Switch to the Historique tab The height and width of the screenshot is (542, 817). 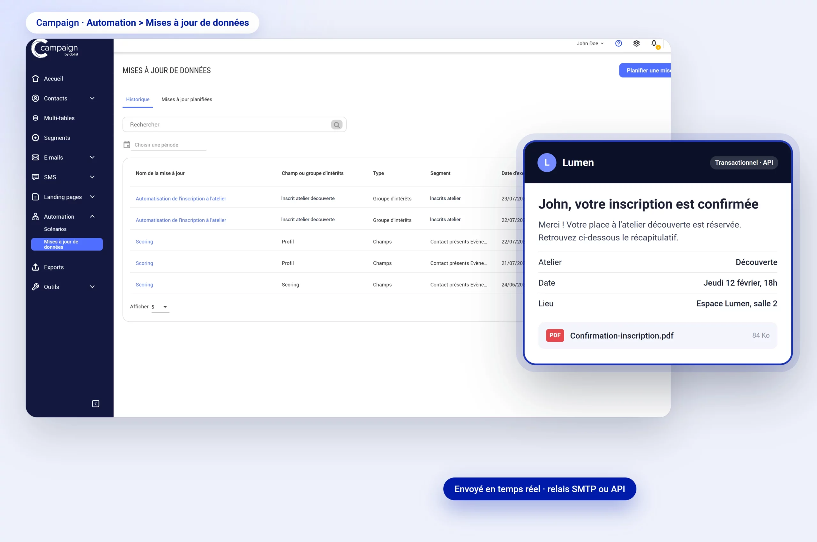(138, 99)
